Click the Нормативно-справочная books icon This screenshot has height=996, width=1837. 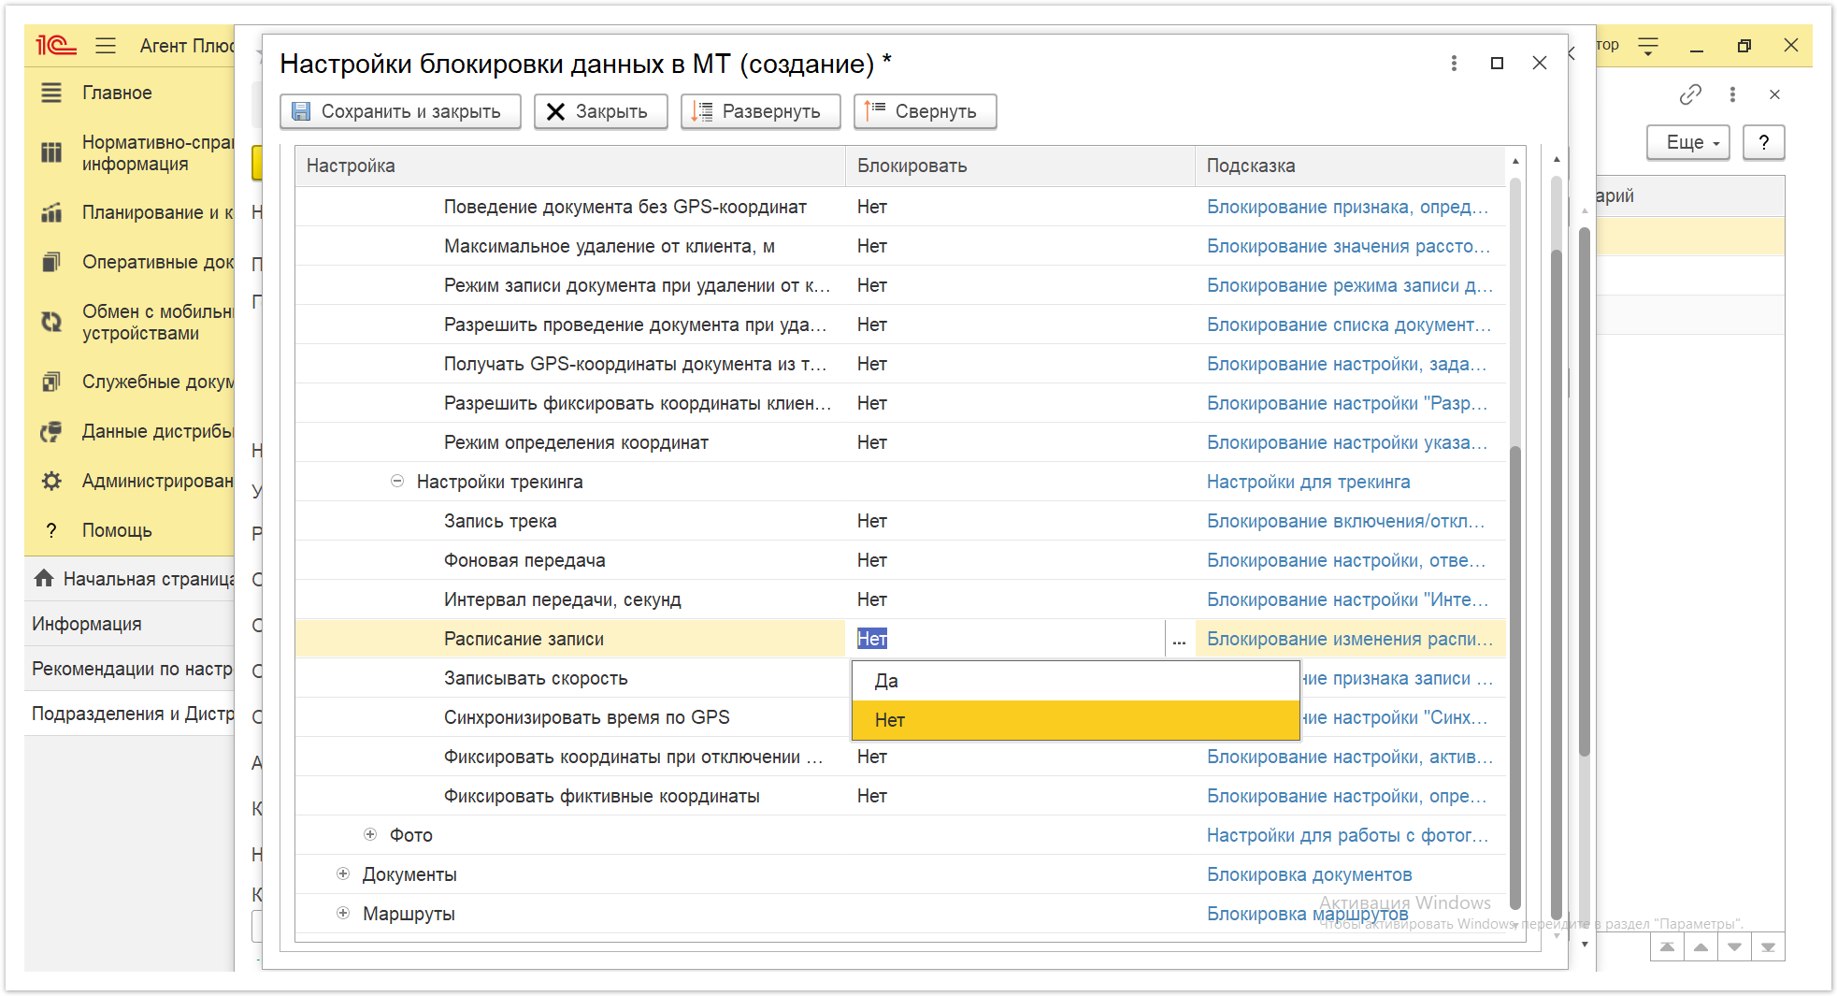[51, 152]
